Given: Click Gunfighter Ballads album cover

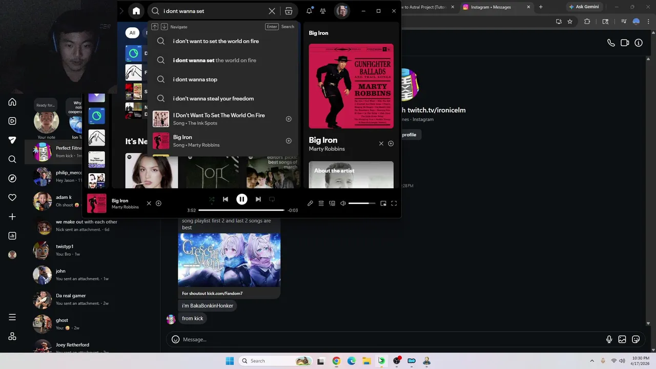Looking at the screenshot, I should [351, 86].
